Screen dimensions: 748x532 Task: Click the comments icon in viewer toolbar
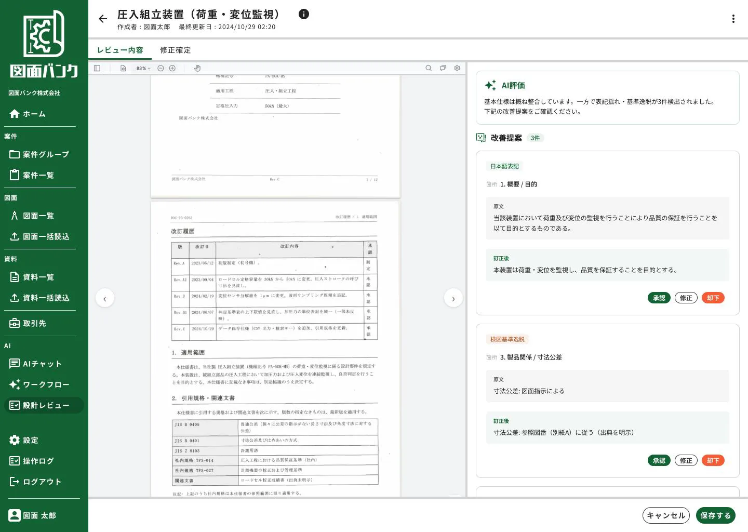point(443,68)
